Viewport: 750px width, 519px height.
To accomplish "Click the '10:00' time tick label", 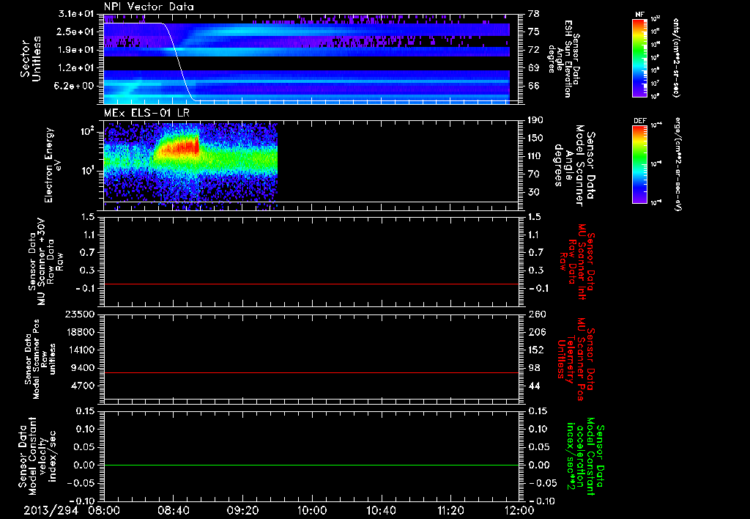I will tap(312, 510).
